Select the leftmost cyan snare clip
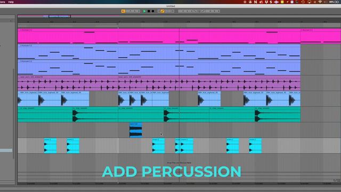 (50, 146)
